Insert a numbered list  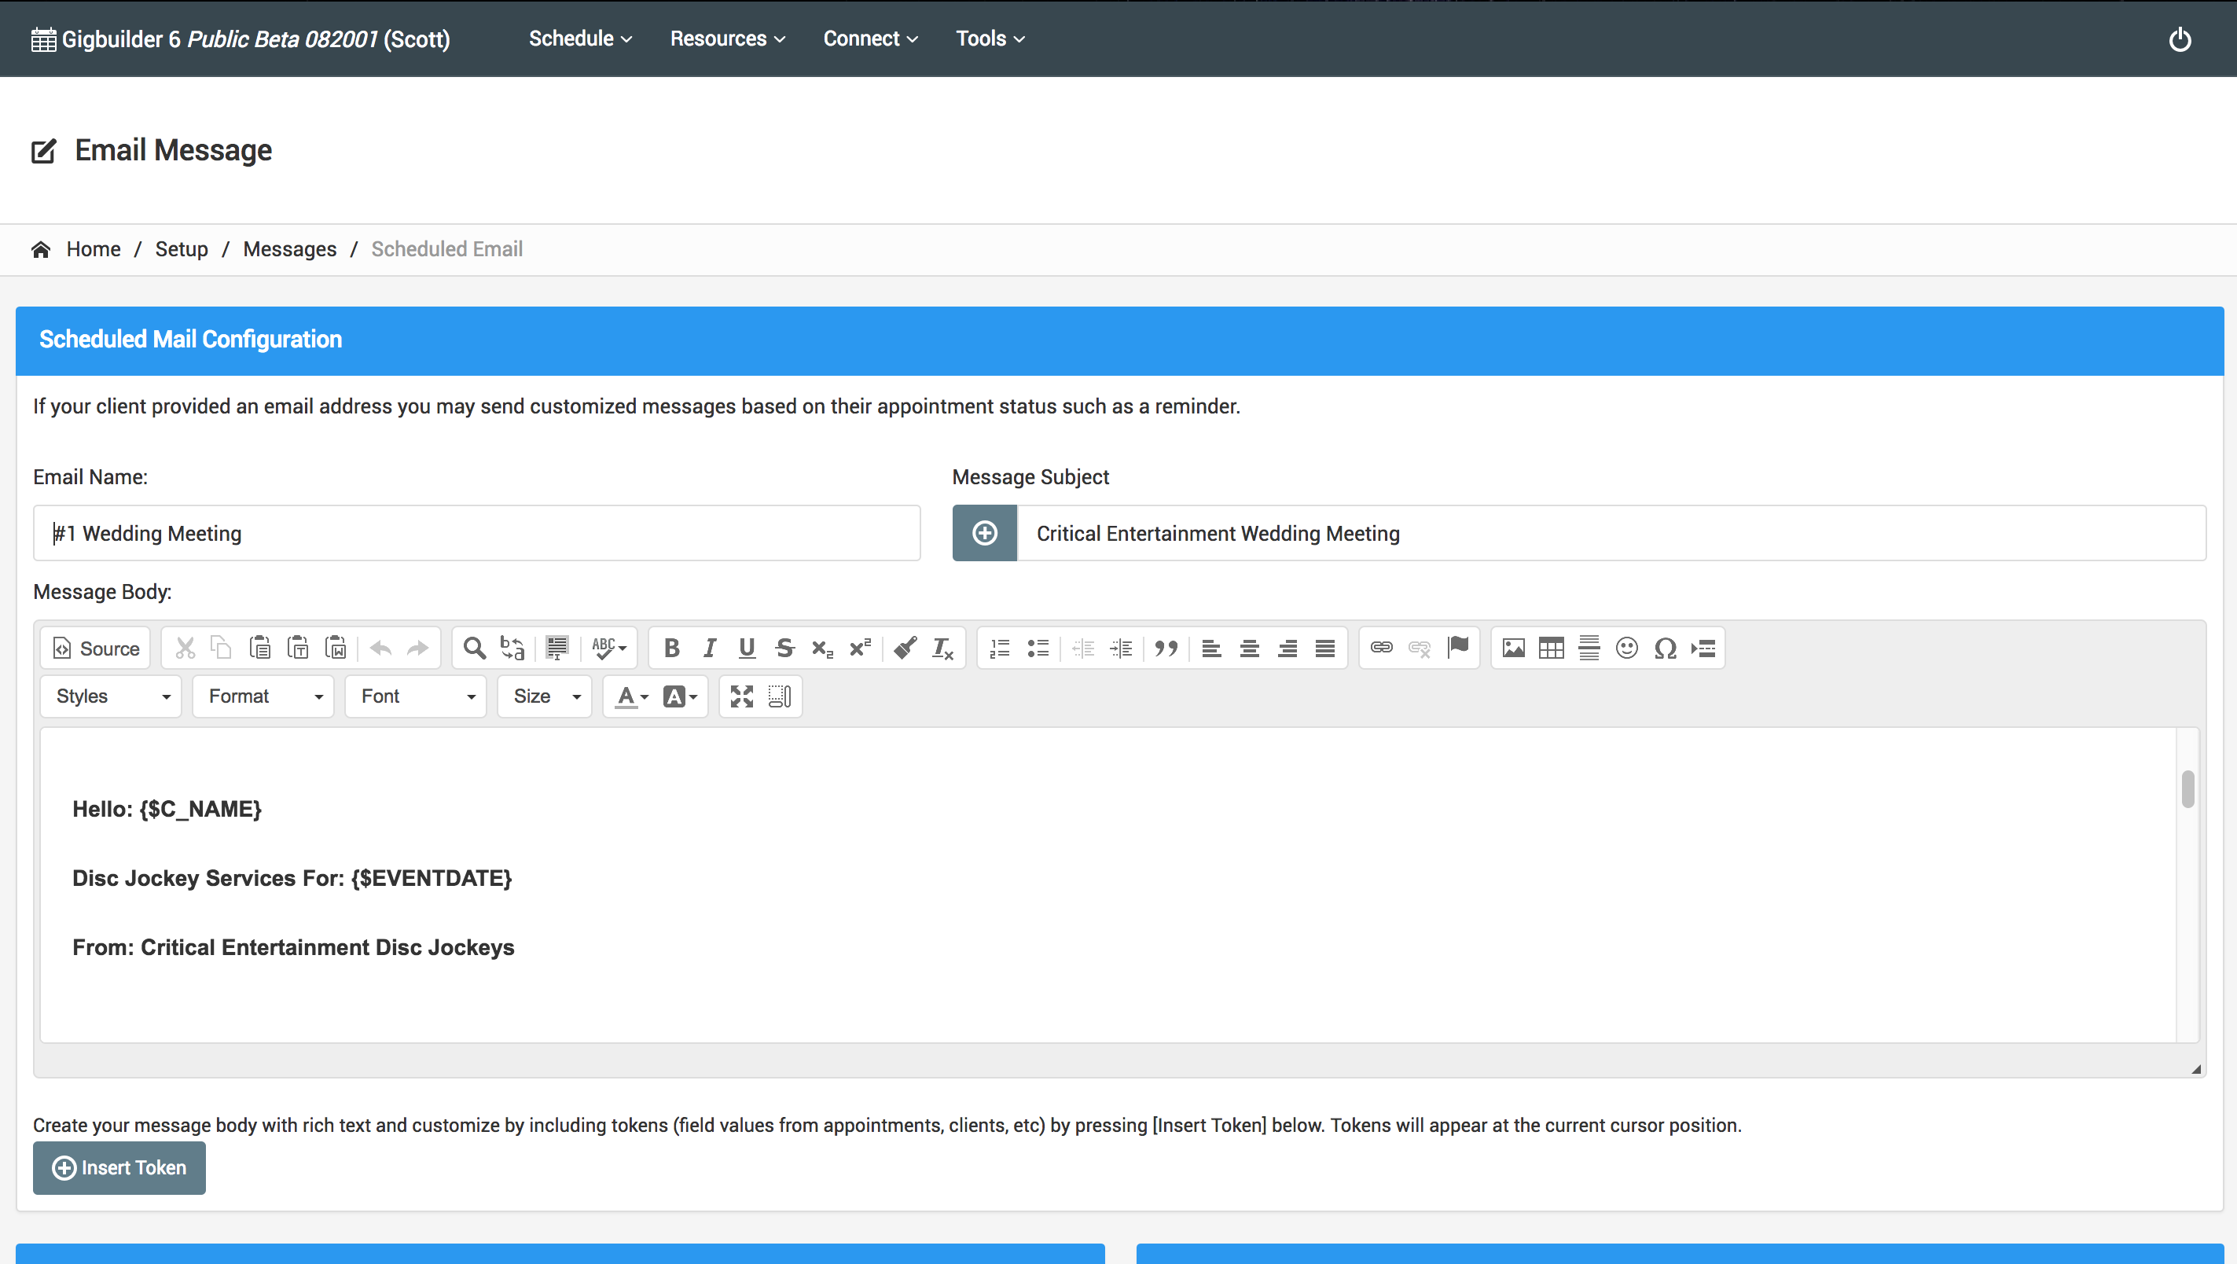coord(1000,648)
